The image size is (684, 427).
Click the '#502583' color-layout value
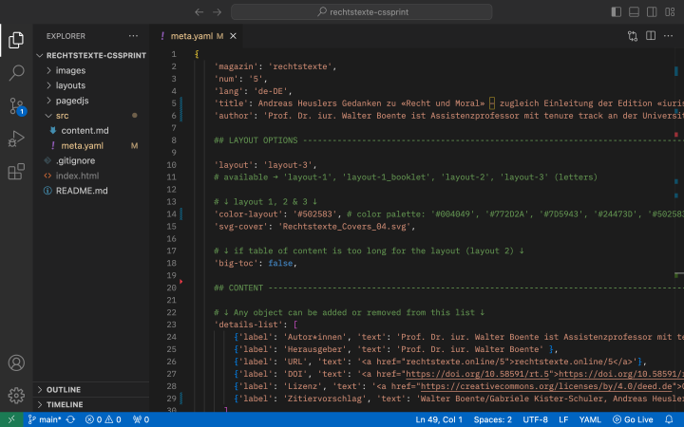[315, 213]
